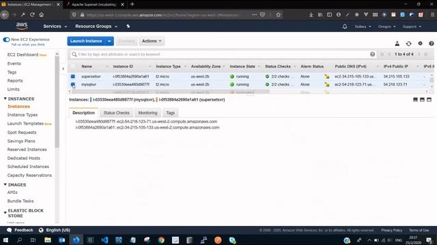
Task: Open the Firefox hamburger menu
Action: pos(432,14)
